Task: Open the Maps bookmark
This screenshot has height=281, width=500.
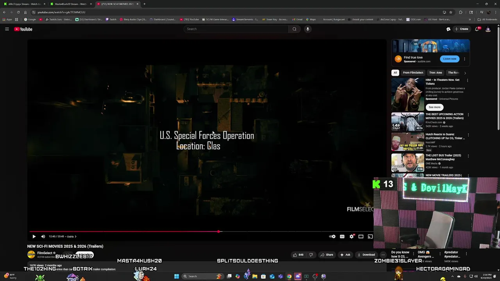Action: (x=311, y=20)
